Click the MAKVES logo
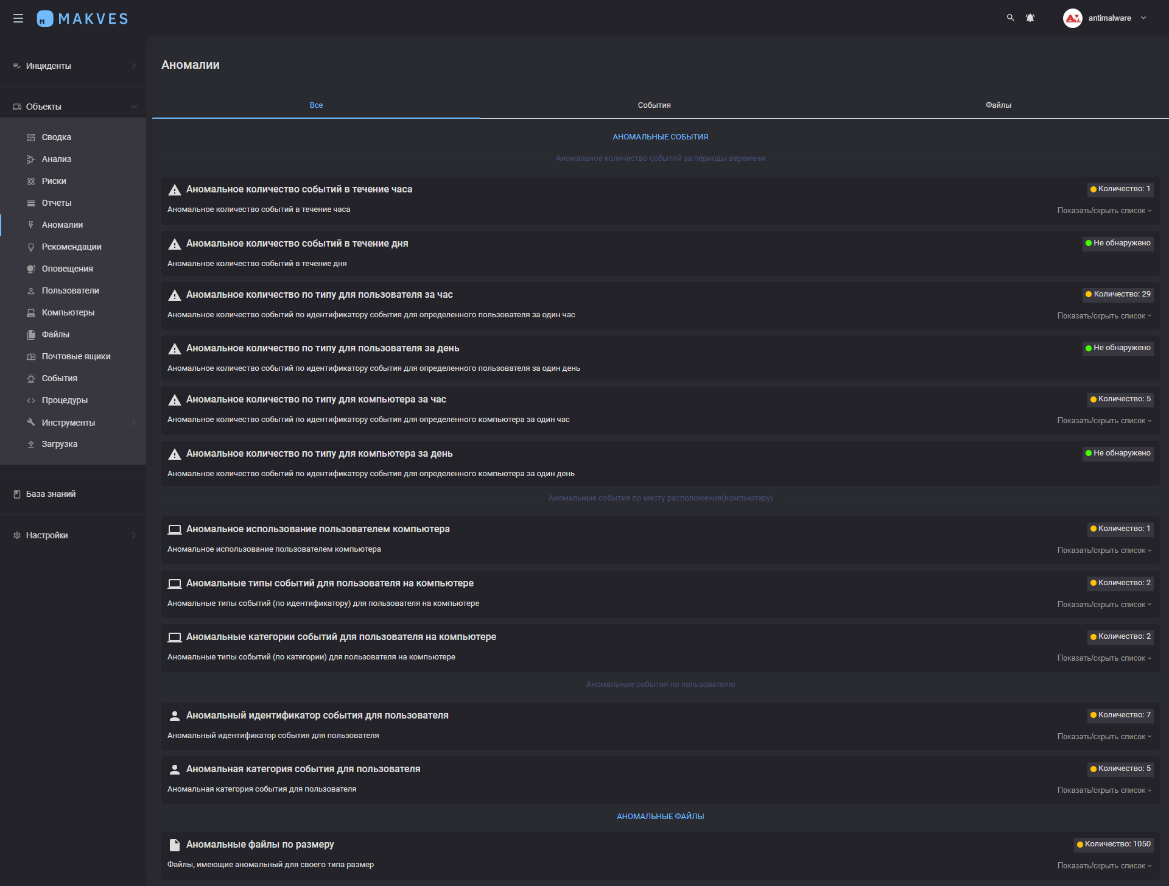The height and width of the screenshot is (886, 1169). 83,18
